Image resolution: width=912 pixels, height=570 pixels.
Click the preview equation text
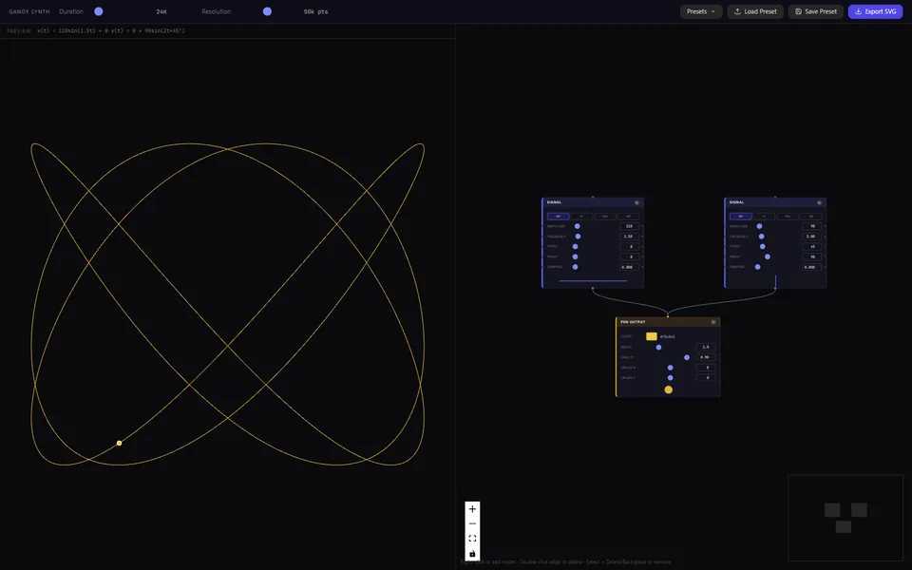110,30
